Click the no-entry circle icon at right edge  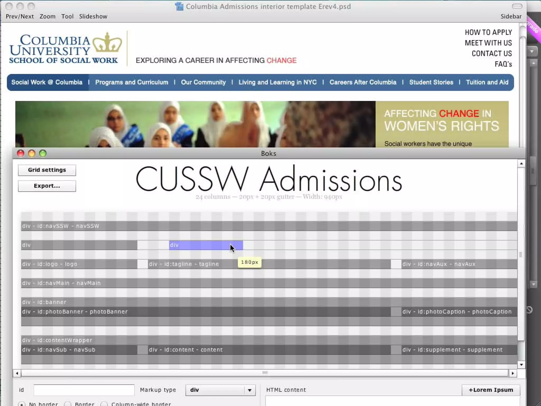click(529, 310)
